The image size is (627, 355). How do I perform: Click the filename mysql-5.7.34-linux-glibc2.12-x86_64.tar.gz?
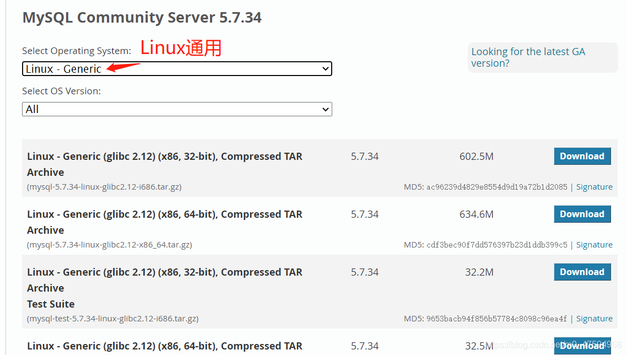110,245
